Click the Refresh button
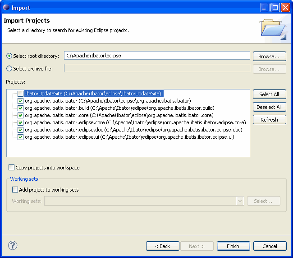The width and height of the screenshot is (293, 258). 269,120
